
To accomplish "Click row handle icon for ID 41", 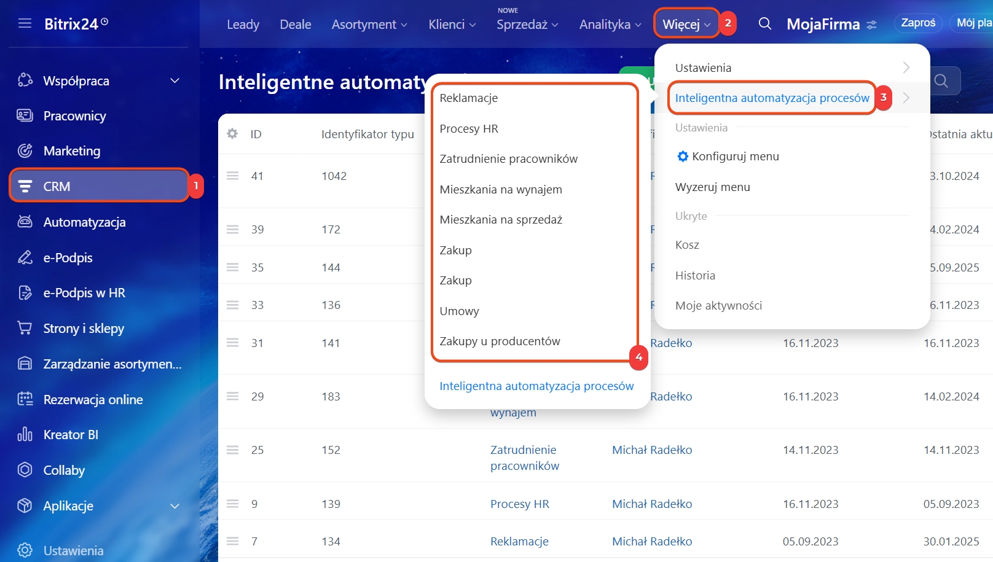I will click(232, 176).
